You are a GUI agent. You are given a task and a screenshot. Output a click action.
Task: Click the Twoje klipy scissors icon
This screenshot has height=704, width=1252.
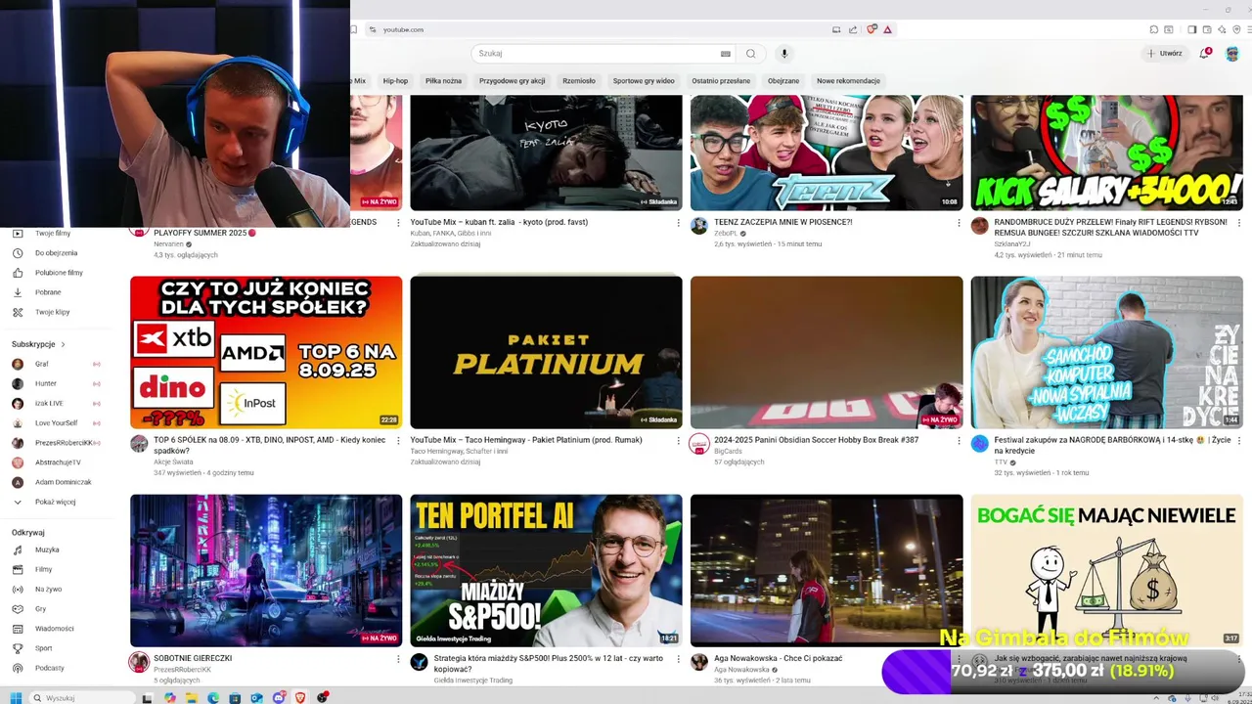pyautogui.click(x=18, y=312)
